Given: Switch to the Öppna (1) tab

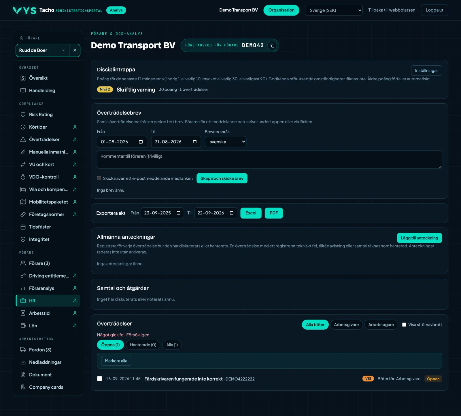Looking at the screenshot, I should [110, 345].
